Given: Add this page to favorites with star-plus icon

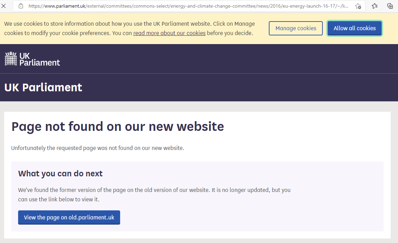Looking at the screenshot, I should (358, 6).
